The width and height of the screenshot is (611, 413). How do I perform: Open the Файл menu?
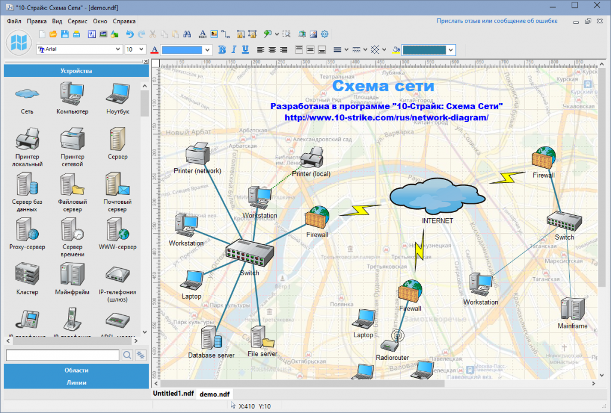tap(14, 21)
